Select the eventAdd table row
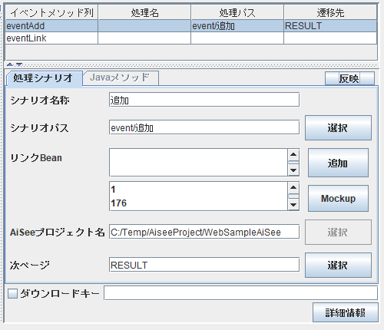 coord(191,26)
